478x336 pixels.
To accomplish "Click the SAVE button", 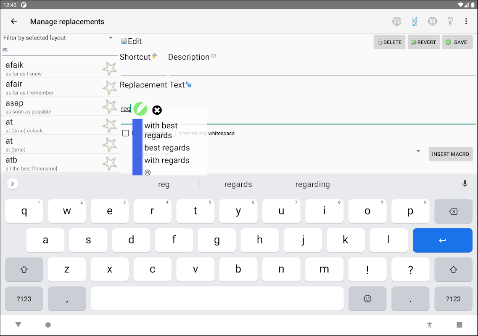I will (x=457, y=42).
